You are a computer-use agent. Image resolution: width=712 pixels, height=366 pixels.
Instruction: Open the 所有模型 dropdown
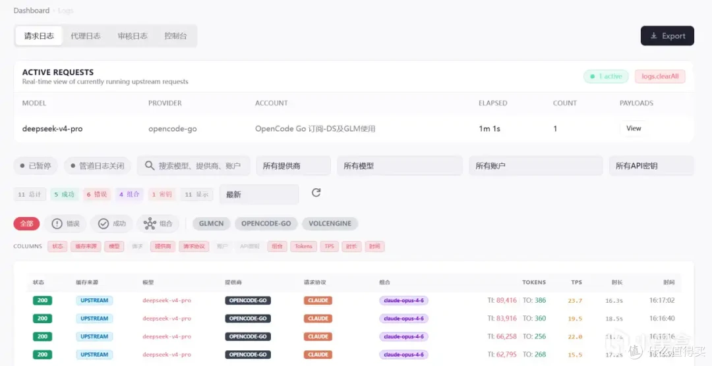[400, 166]
